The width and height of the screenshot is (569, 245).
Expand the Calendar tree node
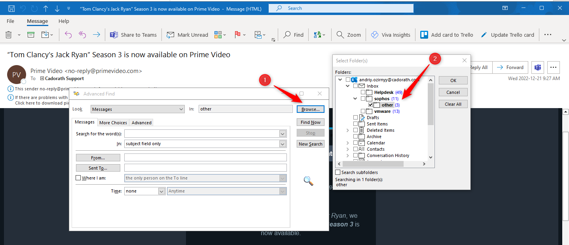tap(348, 143)
